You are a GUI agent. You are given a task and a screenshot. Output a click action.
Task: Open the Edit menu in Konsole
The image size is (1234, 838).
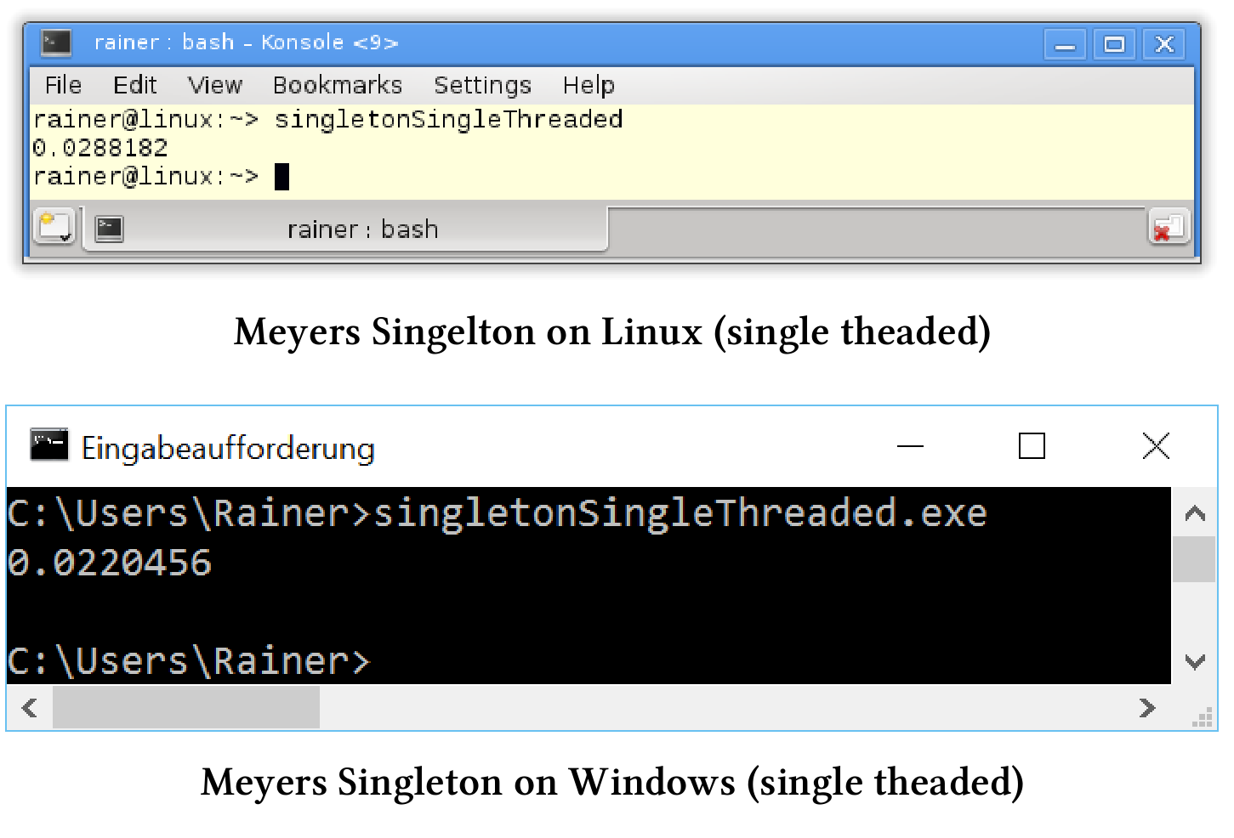click(134, 85)
